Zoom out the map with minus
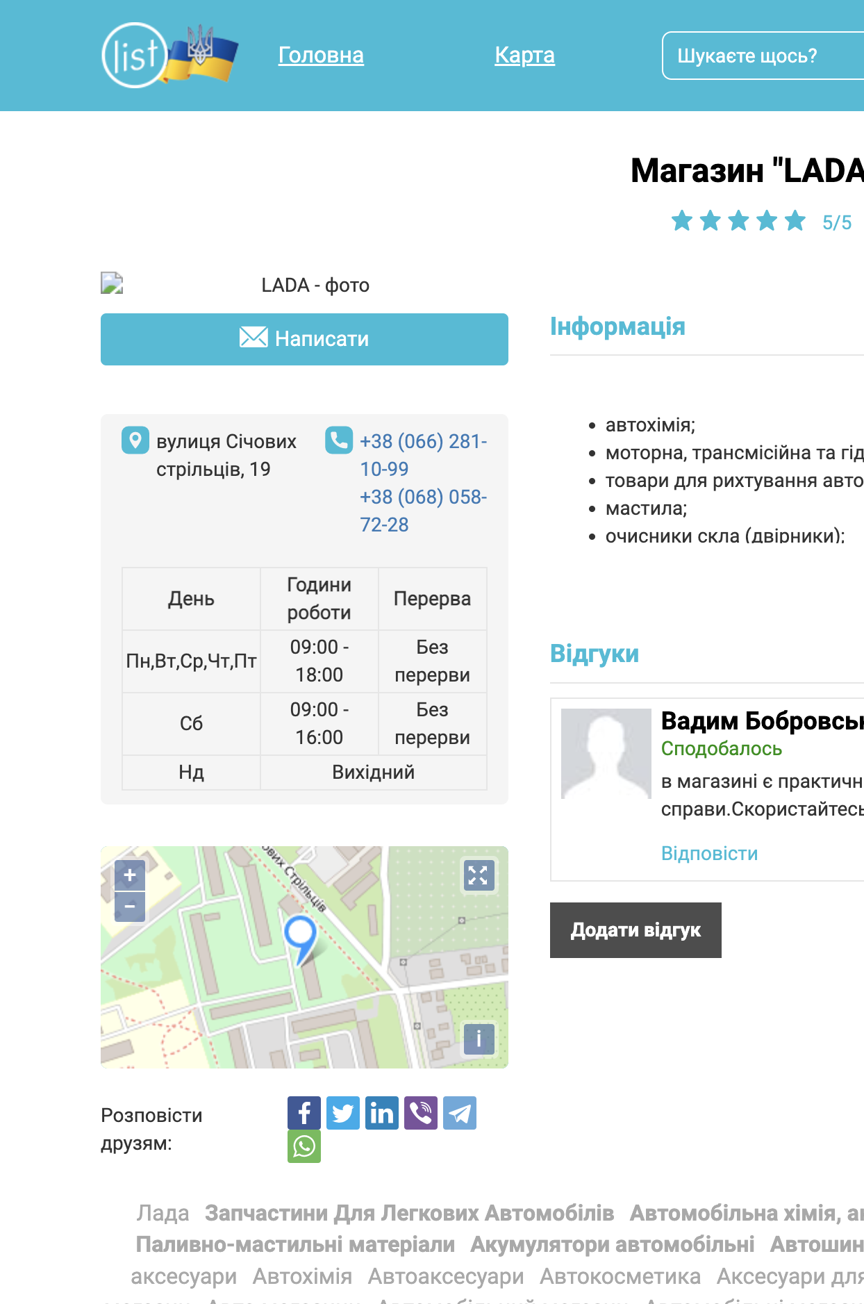The height and width of the screenshot is (1304, 864). coord(130,907)
